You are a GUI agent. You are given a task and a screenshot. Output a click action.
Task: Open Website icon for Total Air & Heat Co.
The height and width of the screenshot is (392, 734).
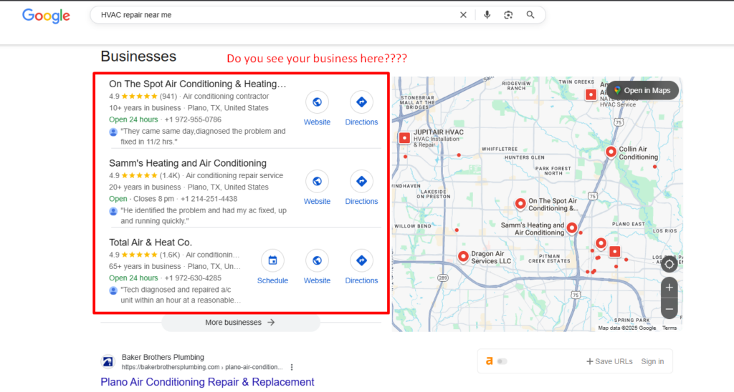tap(317, 260)
